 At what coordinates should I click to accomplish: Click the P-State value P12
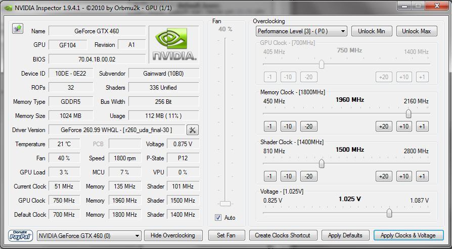pyautogui.click(x=183, y=158)
